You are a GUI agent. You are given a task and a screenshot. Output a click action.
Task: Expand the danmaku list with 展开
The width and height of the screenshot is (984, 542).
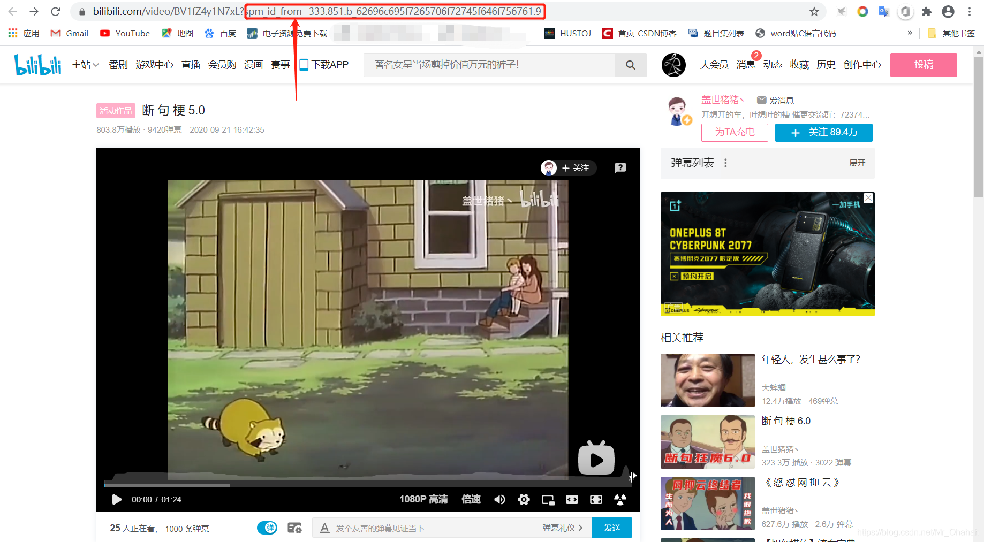coord(857,163)
